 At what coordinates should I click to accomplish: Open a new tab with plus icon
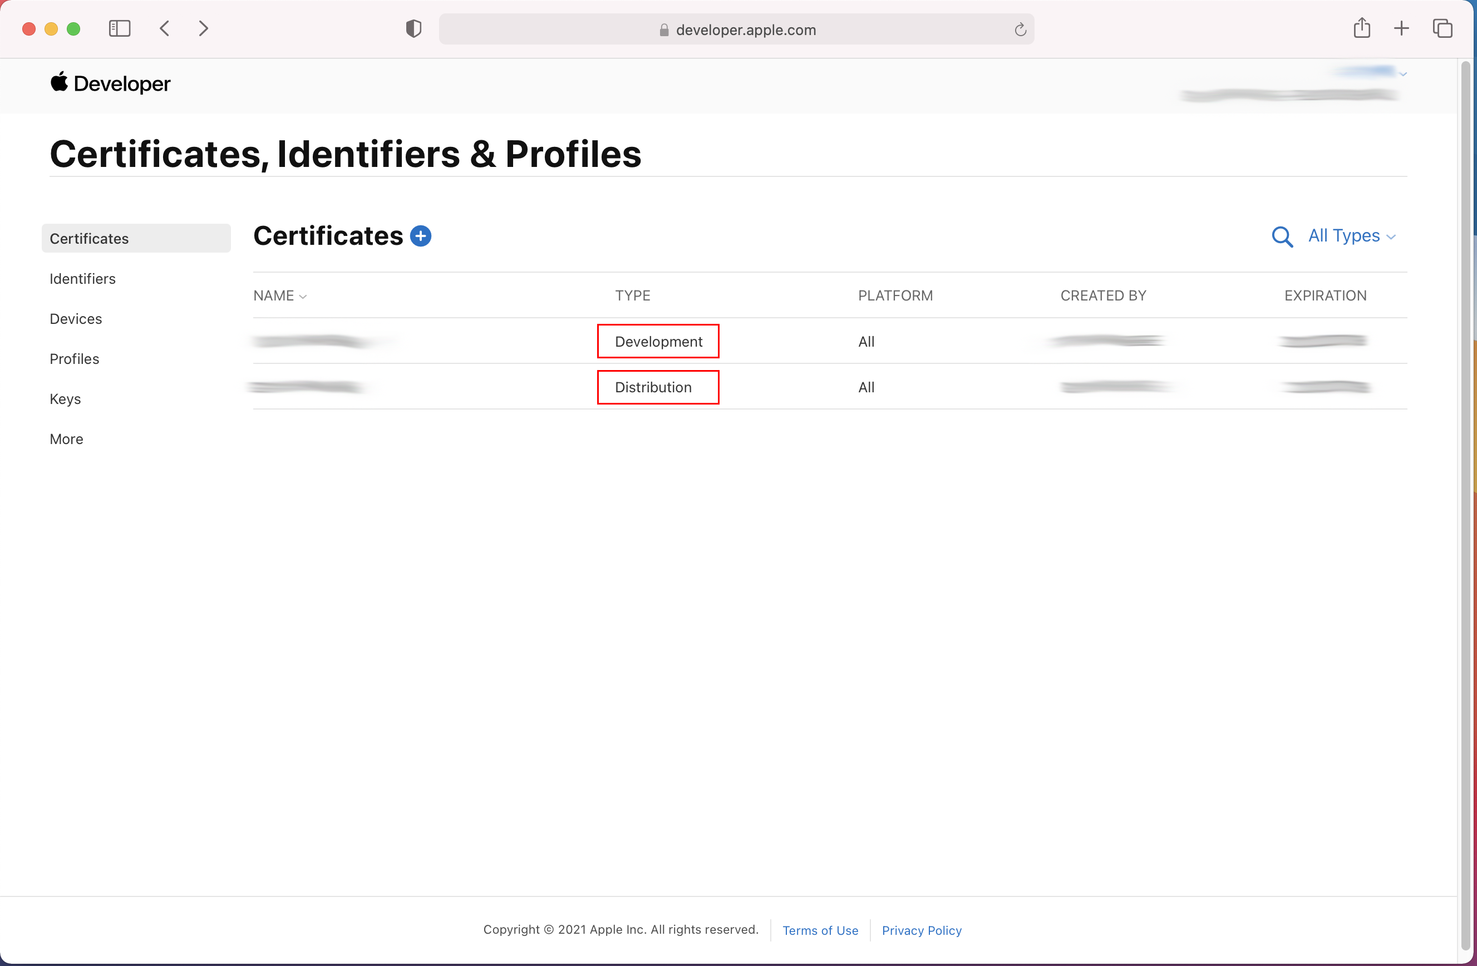tap(1401, 28)
